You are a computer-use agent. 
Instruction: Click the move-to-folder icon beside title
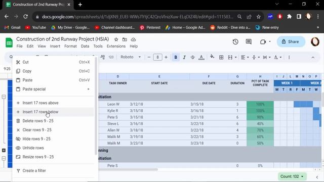point(125,39)
